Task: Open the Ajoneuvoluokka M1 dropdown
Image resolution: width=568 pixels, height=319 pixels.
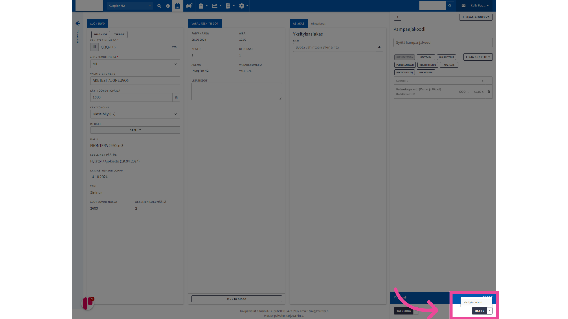Action: pyautogui.click(x=135, y=64)
